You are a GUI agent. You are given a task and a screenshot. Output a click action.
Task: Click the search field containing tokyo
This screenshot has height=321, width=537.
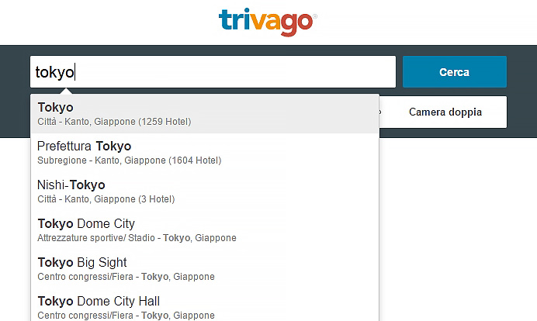213,72
